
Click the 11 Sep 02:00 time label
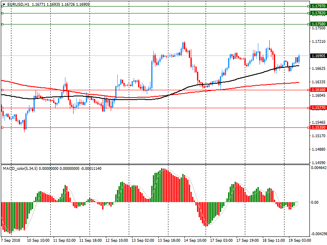[64, 241]
